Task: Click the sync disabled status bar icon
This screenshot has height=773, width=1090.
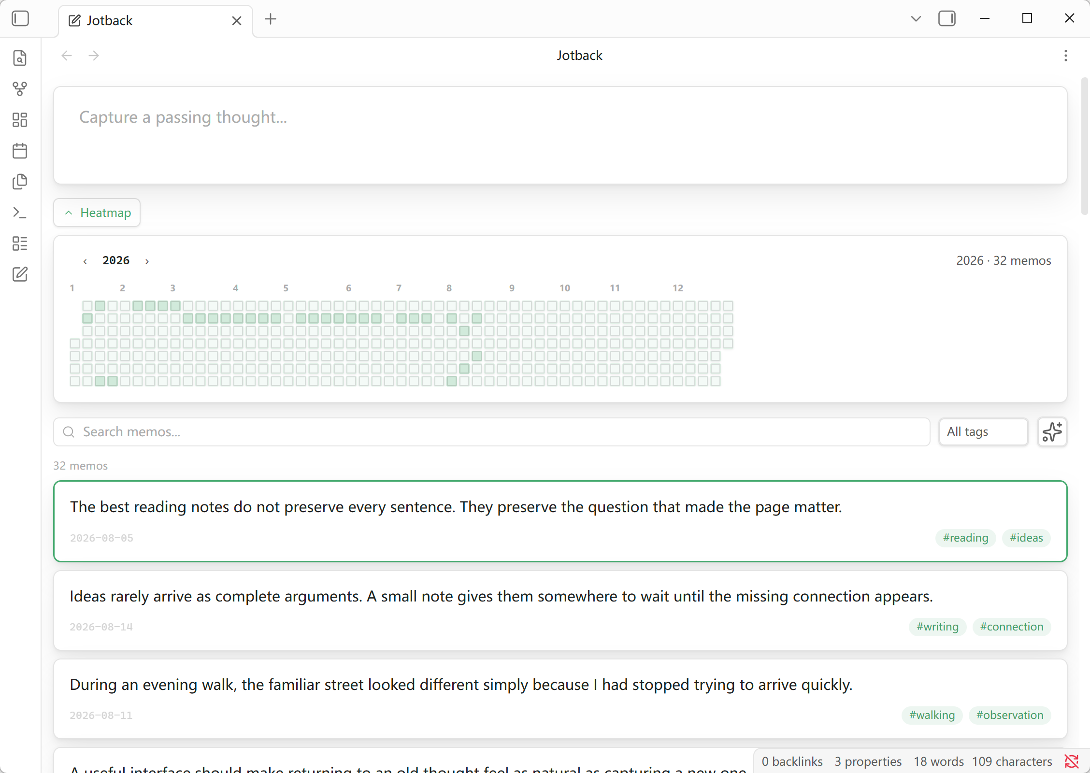Action: [x=1072, y=761]
